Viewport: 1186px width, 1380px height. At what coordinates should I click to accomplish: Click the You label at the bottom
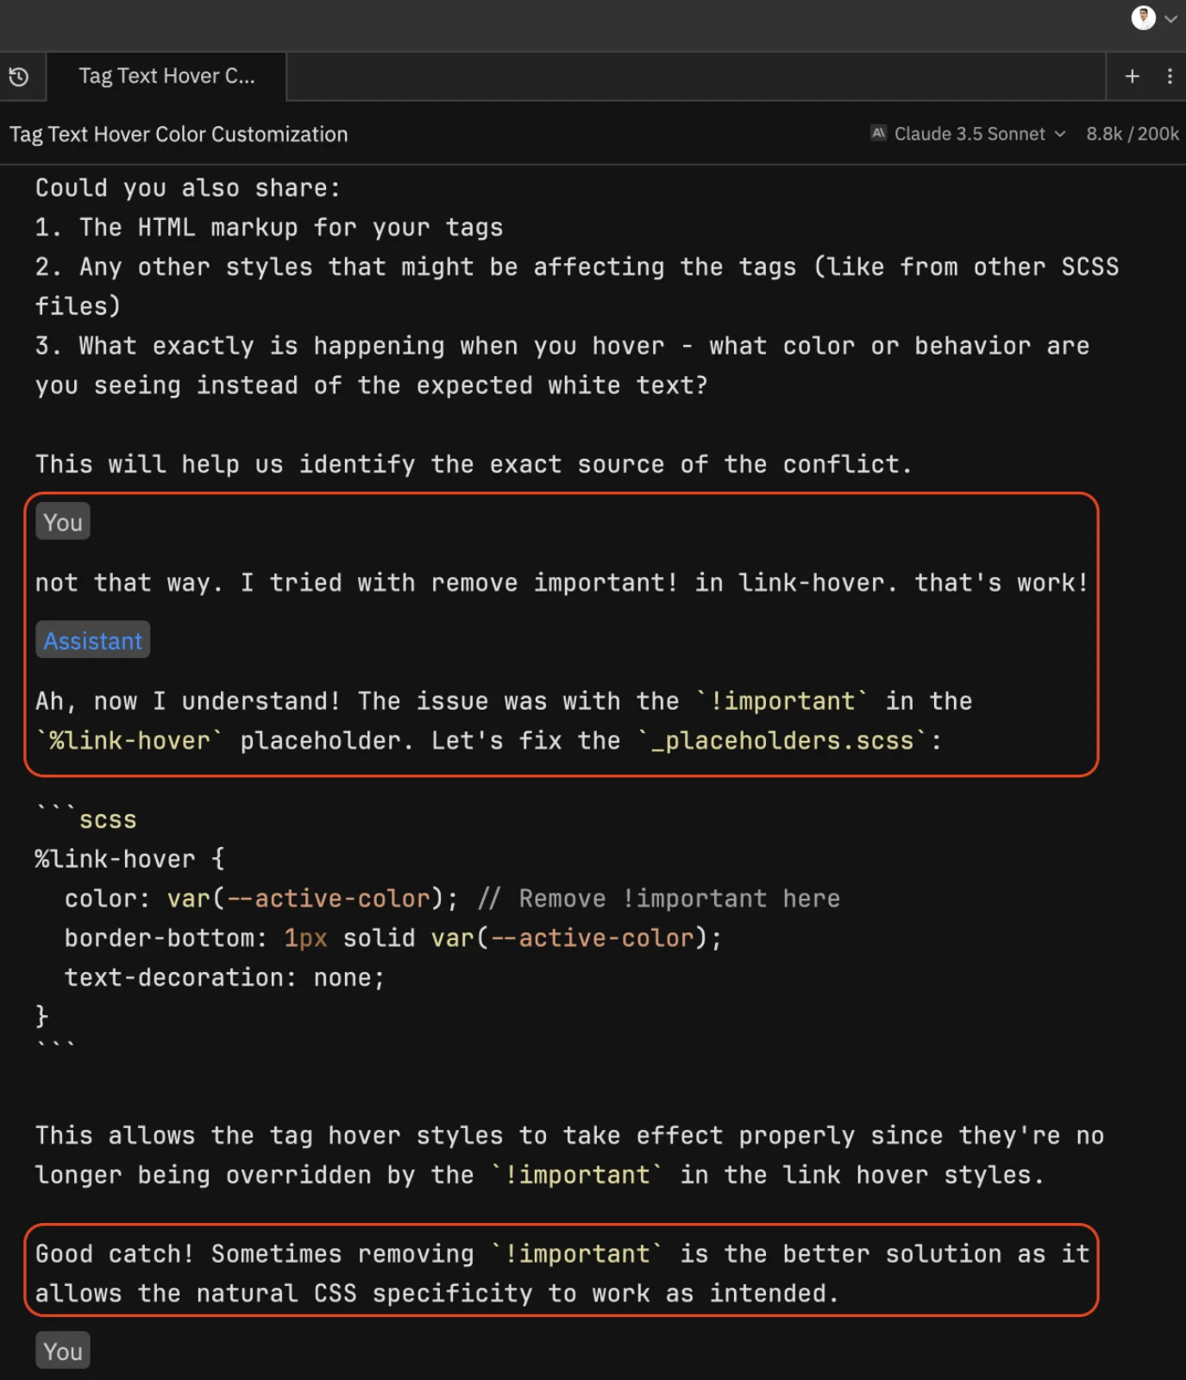(63, 1351)
